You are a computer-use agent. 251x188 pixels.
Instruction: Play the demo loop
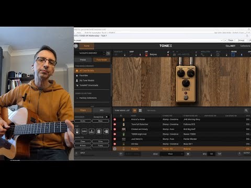point(188,154)
